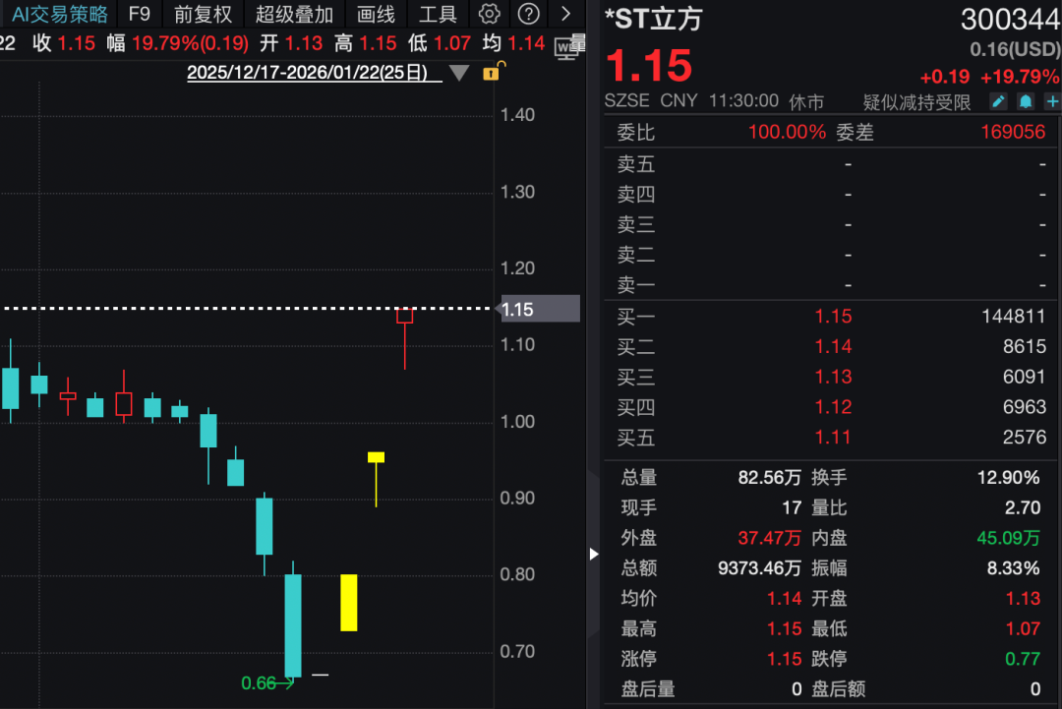Click the pencil edit icon beside 疑似减持受限
This screenshot has height=709, width=1062.
tap(998, 101)
